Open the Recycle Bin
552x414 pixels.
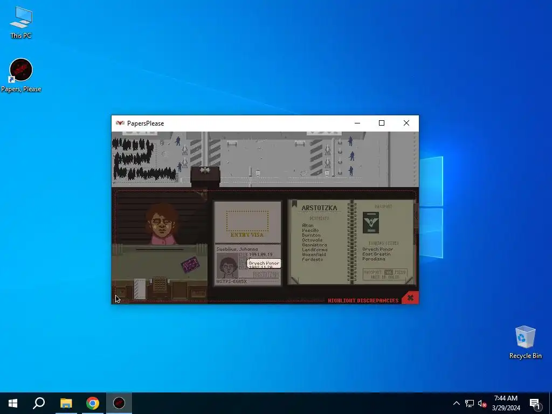click(x=525, y=342)
